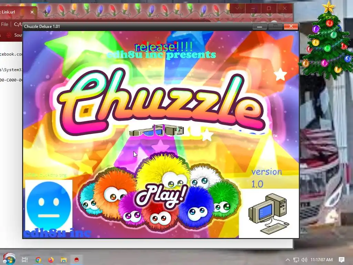The width and height of the screenshot is (353, 265).
Task: Close the Chuzzle Deluxe window
Action: tap(291, 26)
